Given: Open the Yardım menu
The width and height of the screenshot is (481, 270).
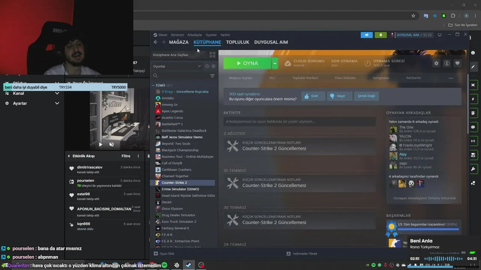Looking at the screenshot, I should 225,35.
